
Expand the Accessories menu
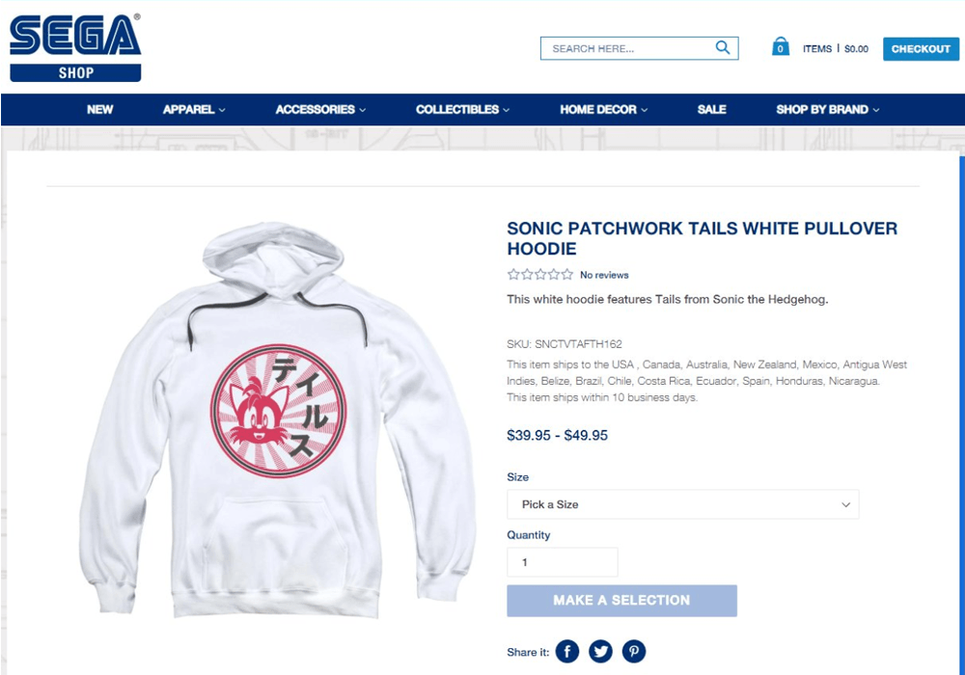pos(320,110)
